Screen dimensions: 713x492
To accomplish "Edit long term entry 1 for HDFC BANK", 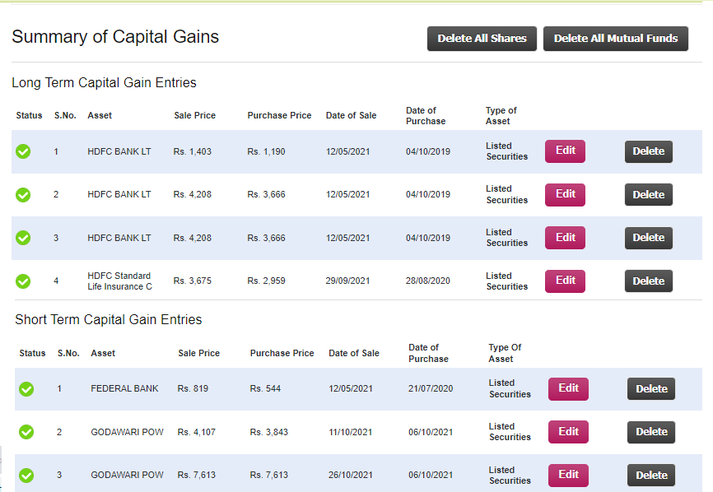I will click(565, 151).
